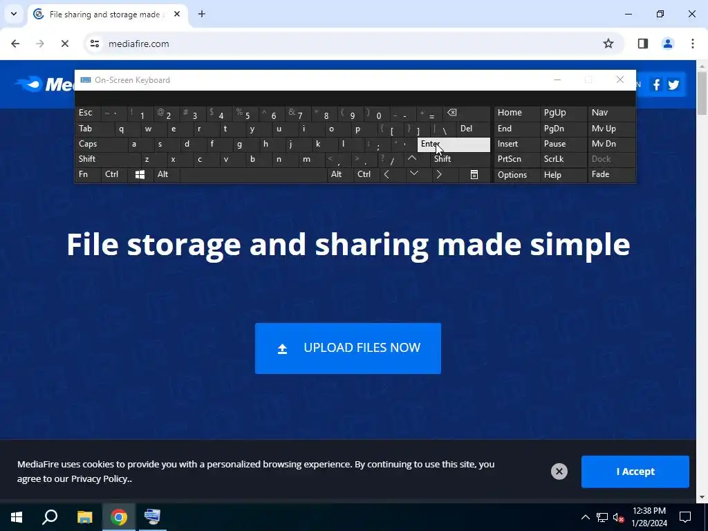Click the network tray icon
This screenshot has height=531, width=708.
(602, 517)
